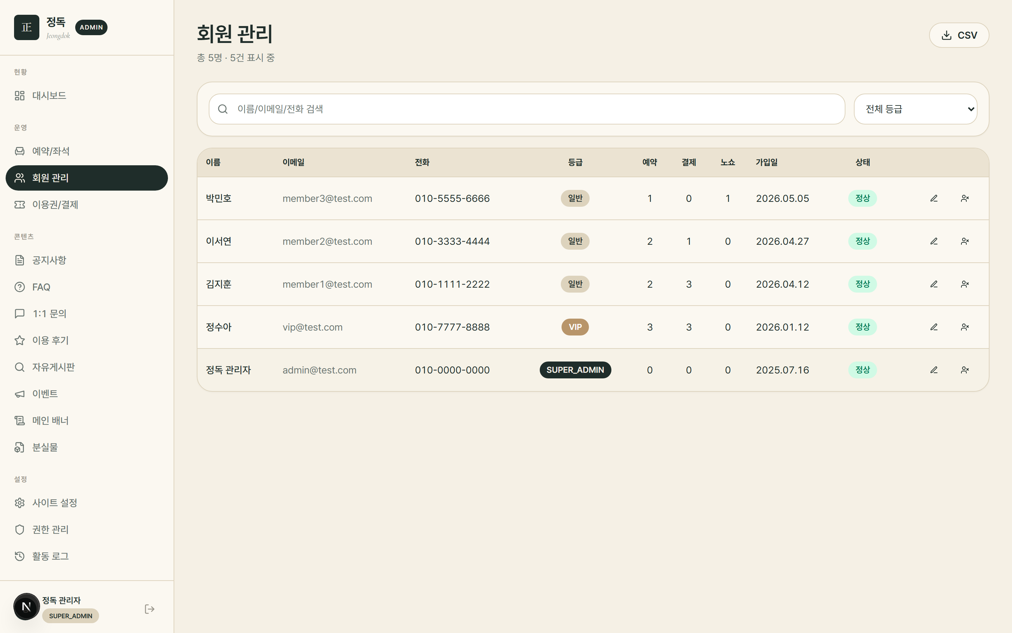Open the 이용권/결제 menu item
Viewport: 1012px width, 633px height.
click(x=86, y=205)
